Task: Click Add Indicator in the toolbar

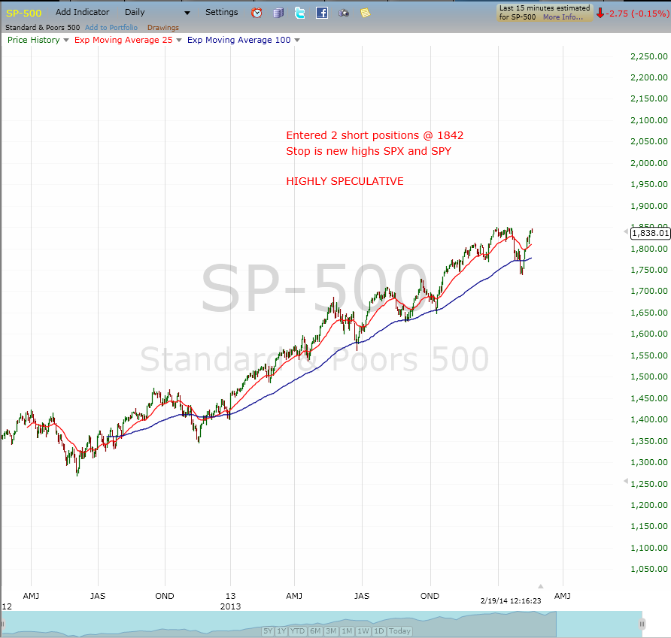Action: (x=82, y=12)
